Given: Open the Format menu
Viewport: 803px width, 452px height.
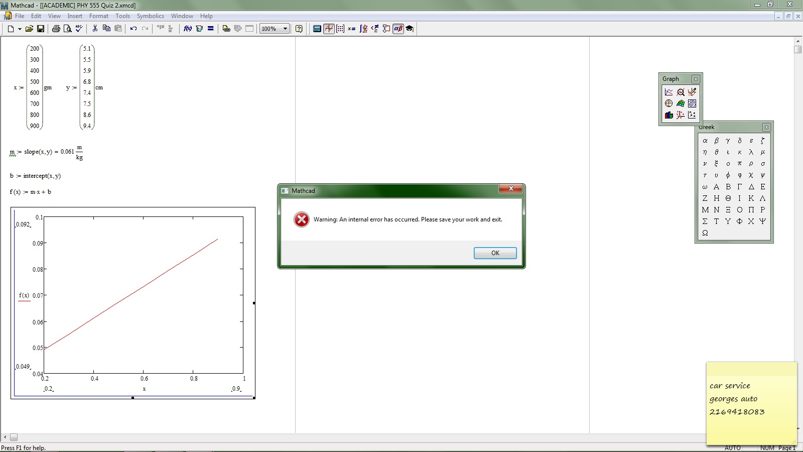Looking at the screenshot, I should click(98, 16).
